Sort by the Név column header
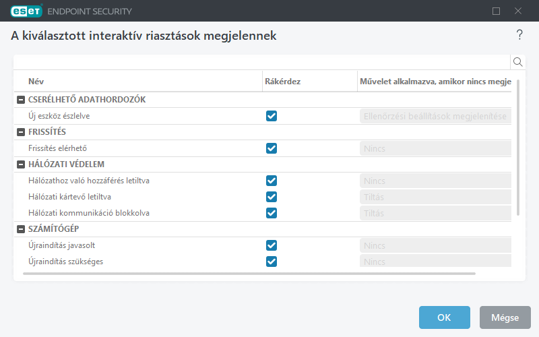 (36, 82)
